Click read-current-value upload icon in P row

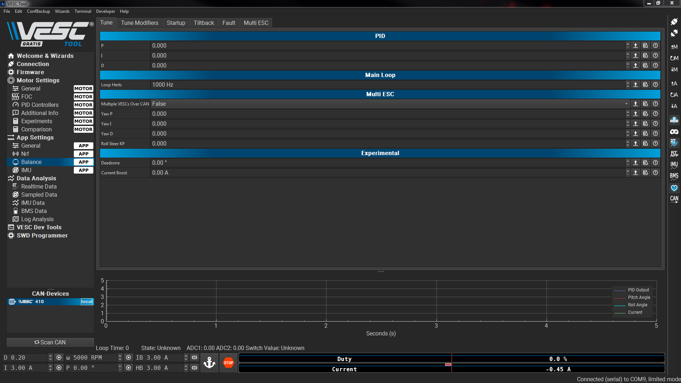click(x=636, y=46)
